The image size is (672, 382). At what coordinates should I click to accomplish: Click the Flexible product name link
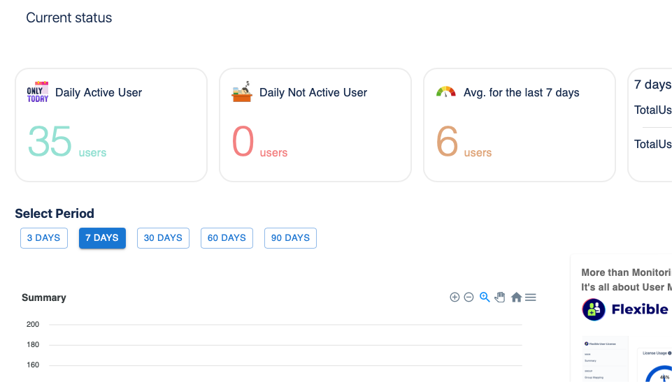coord(640,309)
